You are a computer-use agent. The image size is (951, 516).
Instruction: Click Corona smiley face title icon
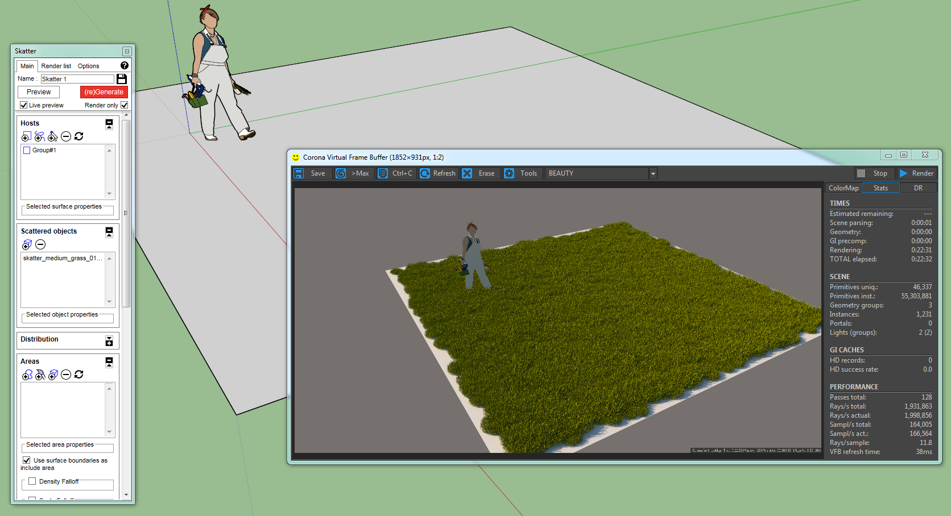pos(296,157)
